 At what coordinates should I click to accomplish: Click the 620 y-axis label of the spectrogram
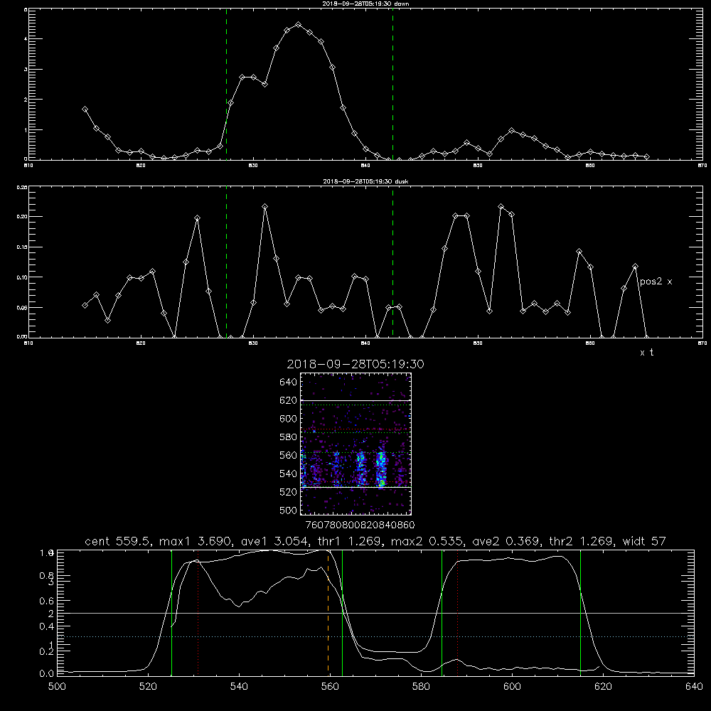[x=289, y=400]
